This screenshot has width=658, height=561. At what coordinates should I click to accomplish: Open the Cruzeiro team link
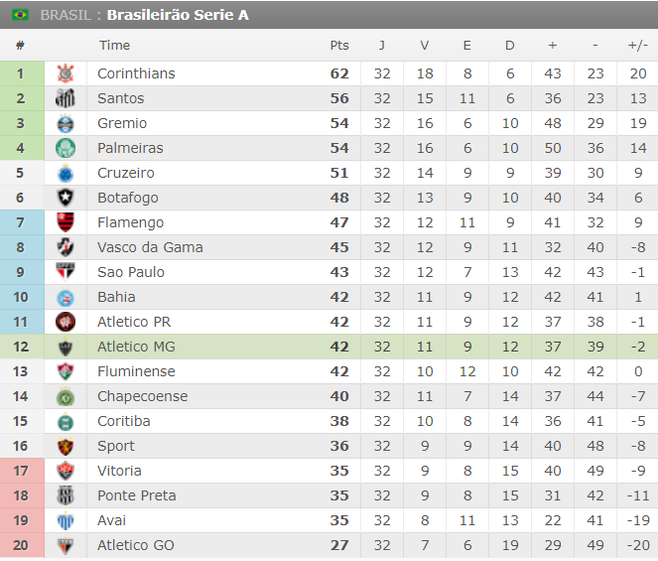pos(126,173)
